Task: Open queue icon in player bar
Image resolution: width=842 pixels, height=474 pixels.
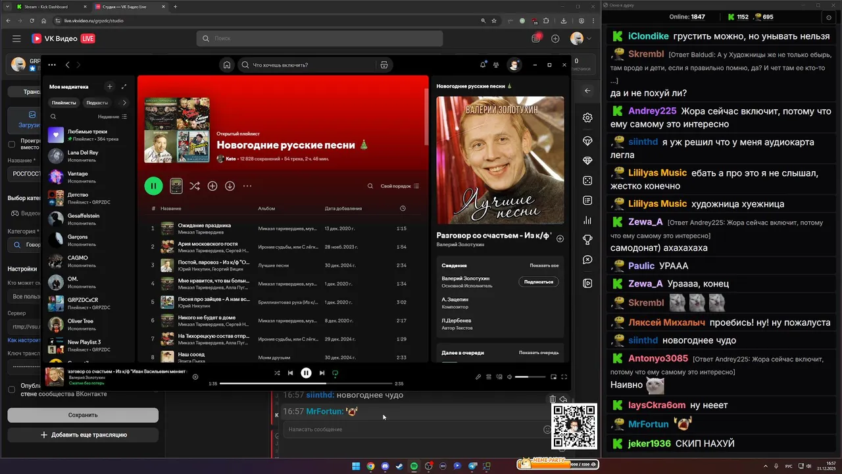Action: (489, 377)
